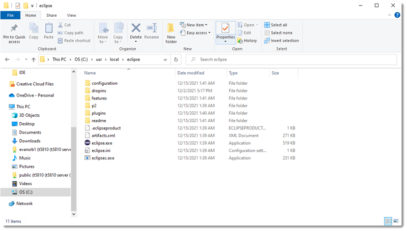This screenshot has height=231, width=407.
Task: Sort by the Date modified column
Action: pyautogui.click(x=191, y=73)
